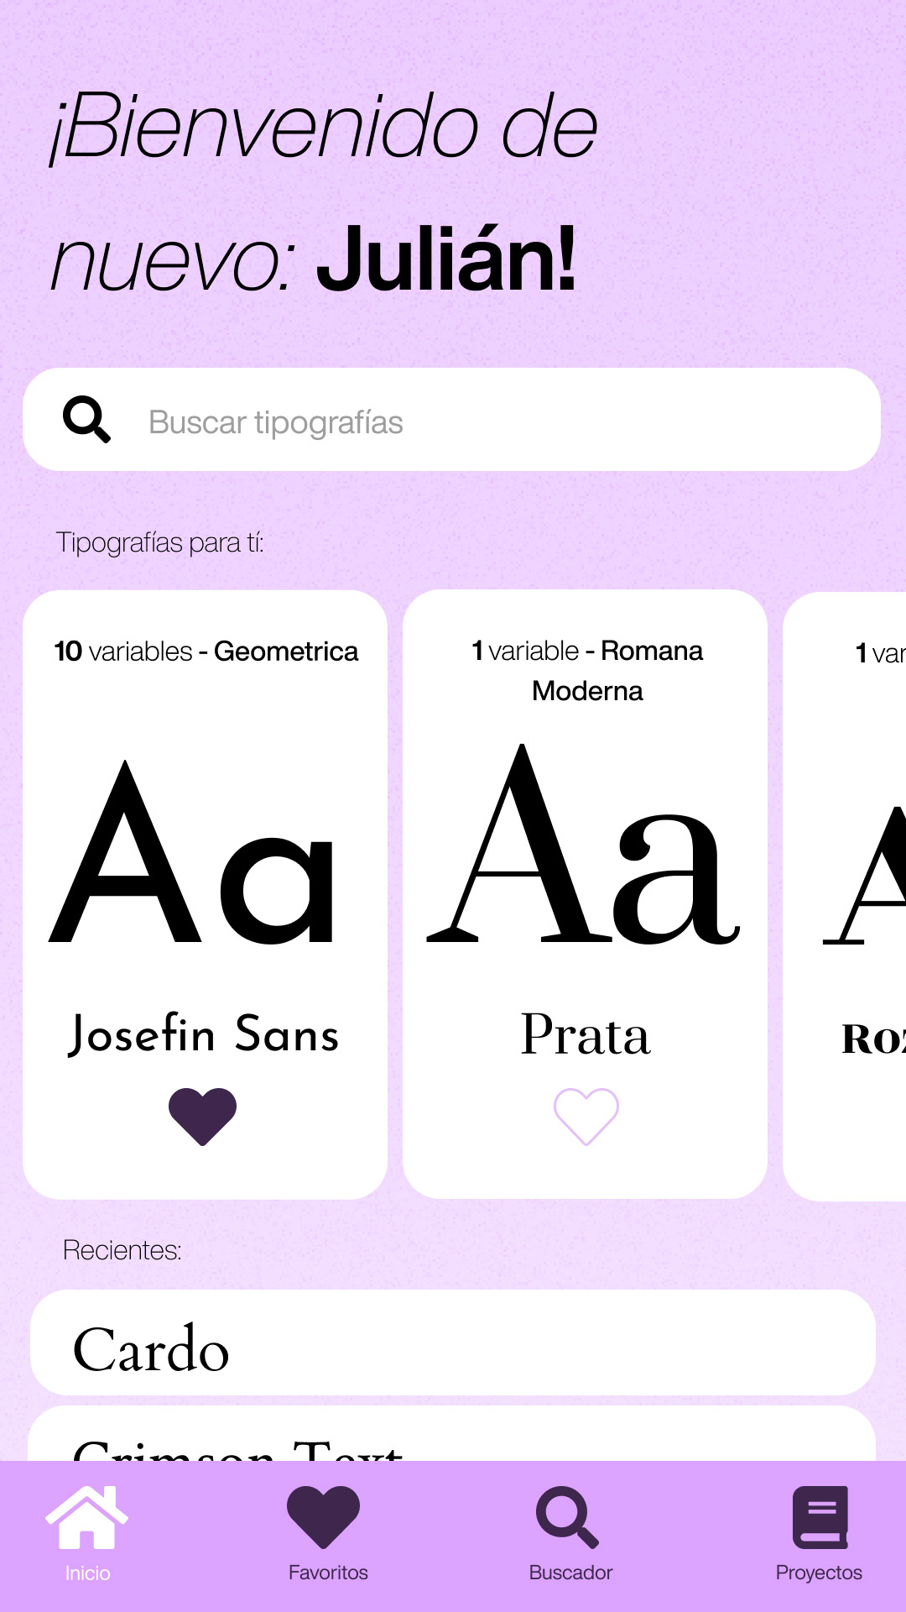Image resolution: width=906 pixels, height=1612 pixels.
Task: Select the Proyectos tab label
Action: click(x=819, y=1573)
